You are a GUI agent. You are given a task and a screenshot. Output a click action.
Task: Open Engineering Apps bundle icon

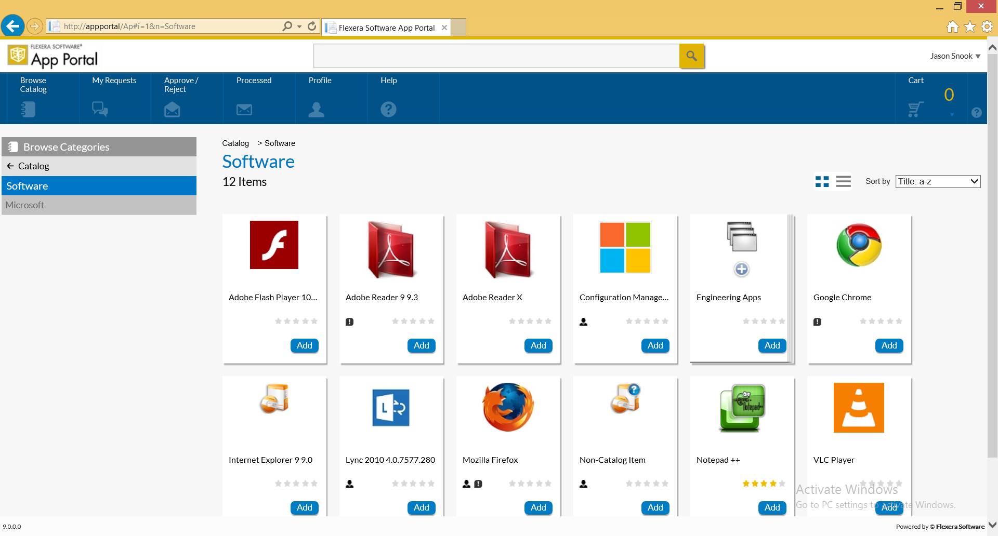[x=742, y=249]
